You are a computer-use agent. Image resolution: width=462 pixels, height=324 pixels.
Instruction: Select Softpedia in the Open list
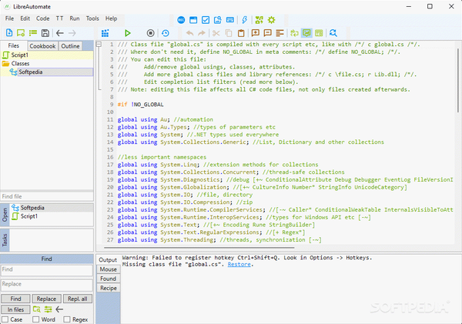click(52, 208)
